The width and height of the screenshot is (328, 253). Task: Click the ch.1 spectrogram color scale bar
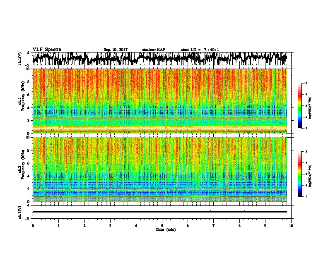click(299, 106)
